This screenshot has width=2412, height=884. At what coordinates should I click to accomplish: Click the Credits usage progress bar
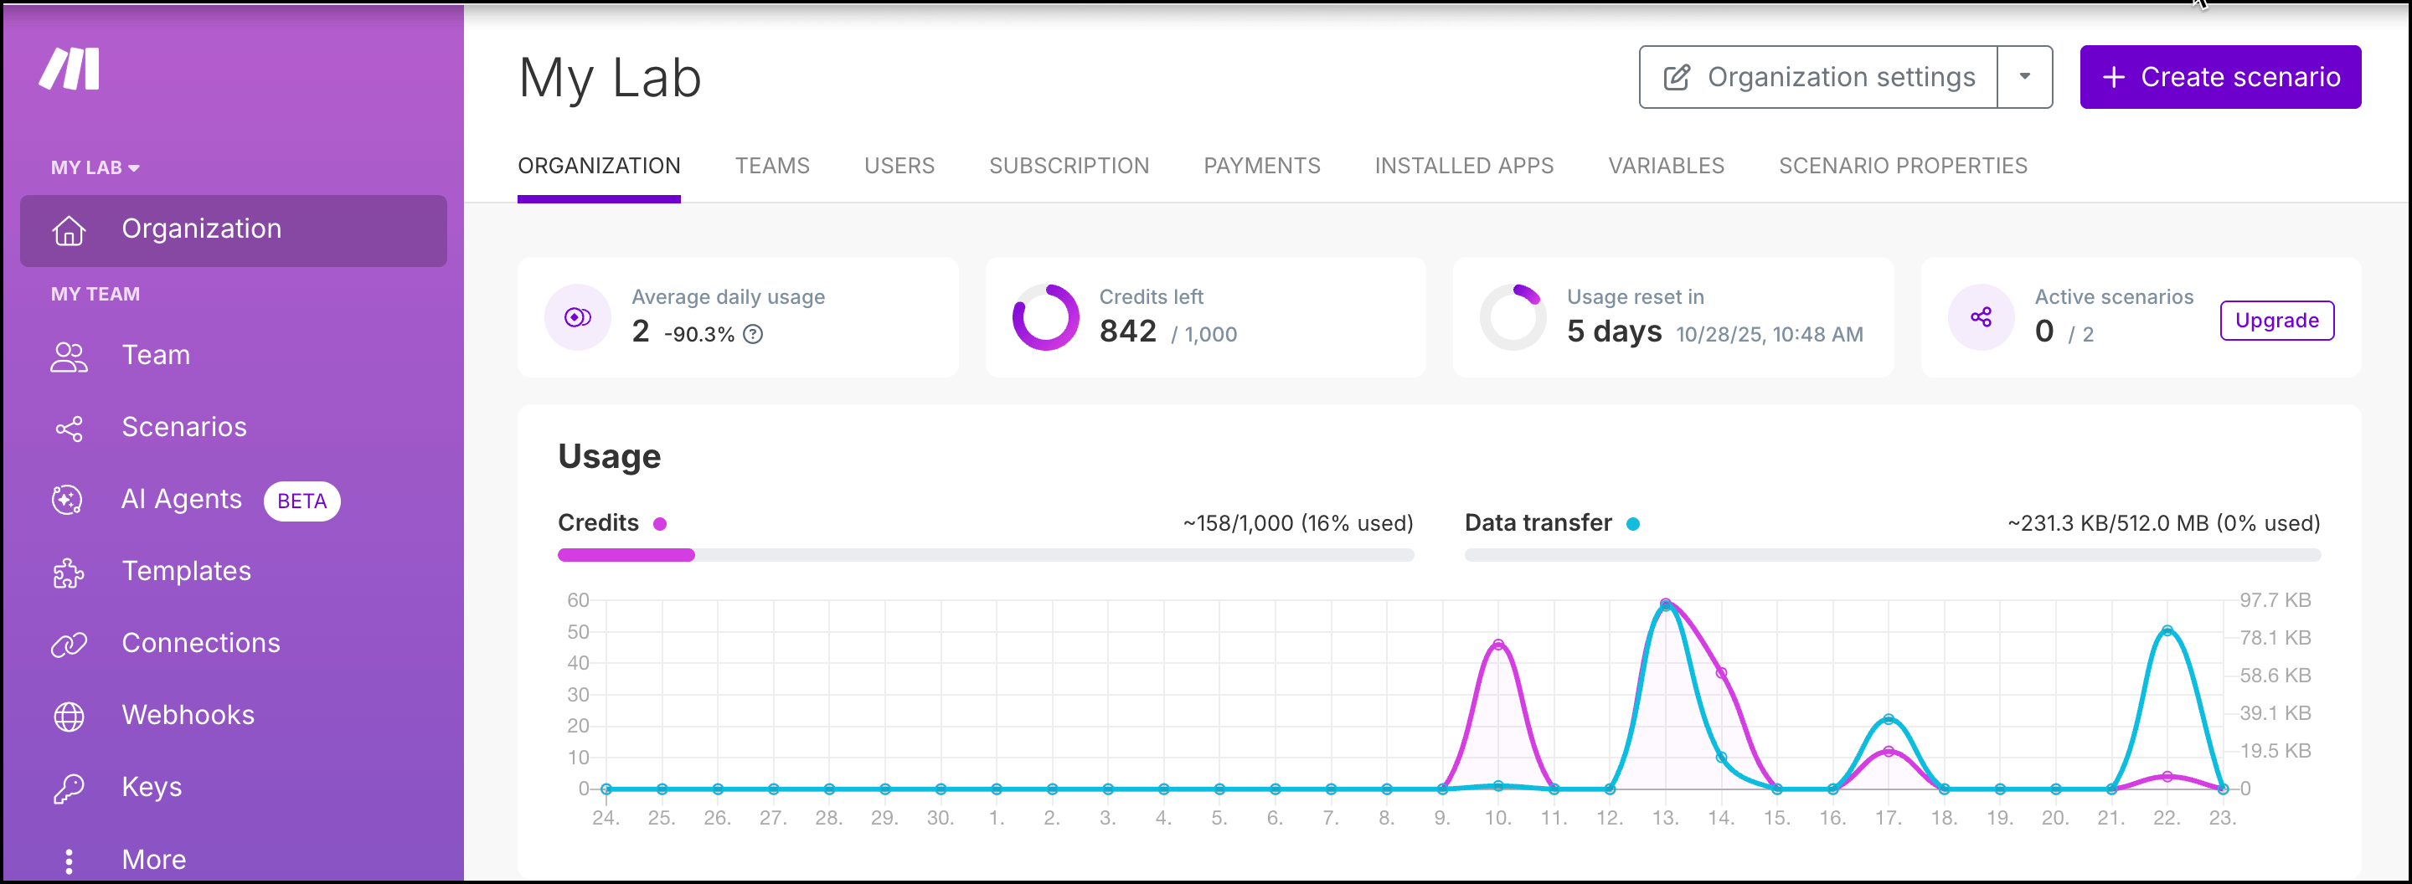[985, 556]
